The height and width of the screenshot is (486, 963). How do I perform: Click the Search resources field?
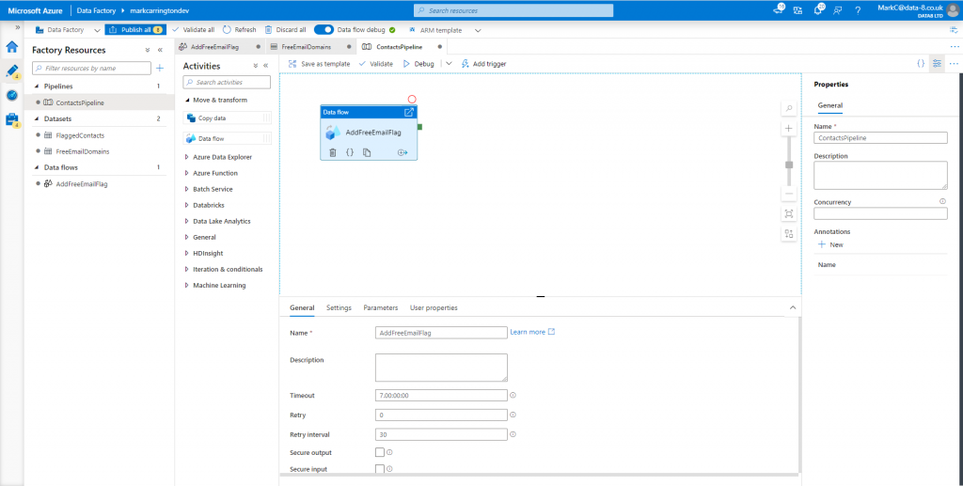[x=513, y=10]
